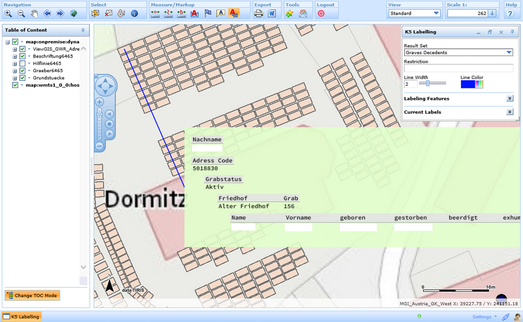
Task: Open Help question mark icon
Action: [510, 14]
